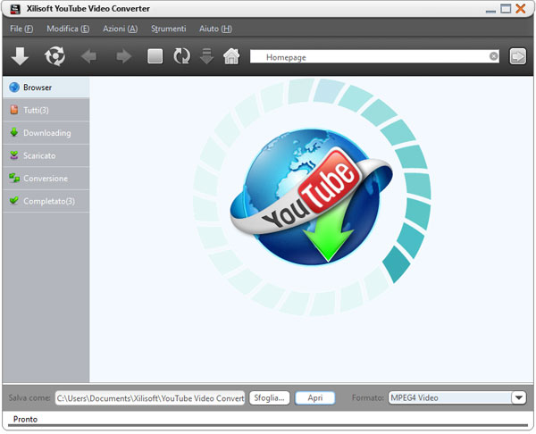The image size is (536, 434).
Task: Open the Aiuto (H) menu
Action: coord(215,29)
